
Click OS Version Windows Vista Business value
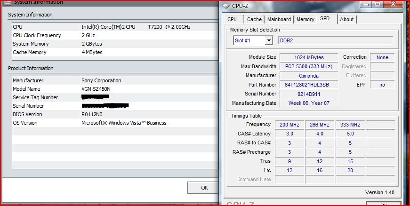click(124, 123)
